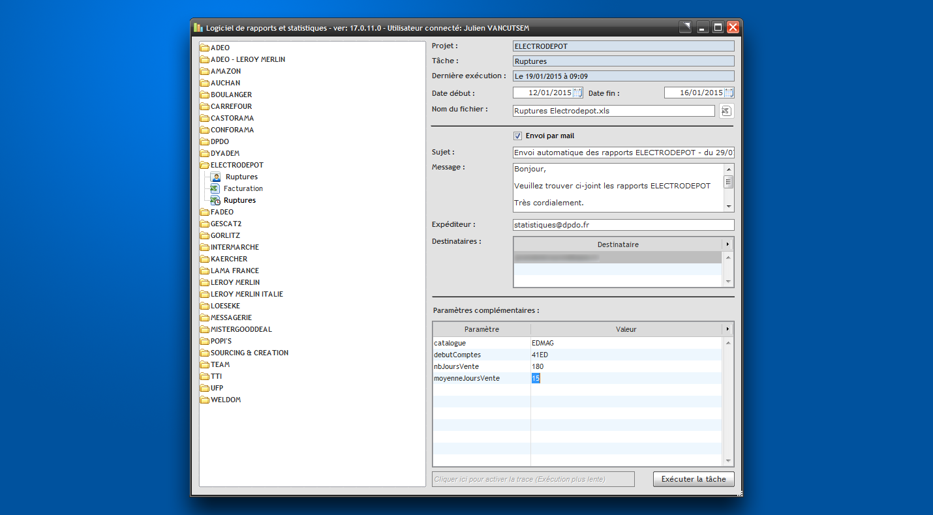Screen dimensions: 933x515
Task: Click the KAERCHER folder icon
Action: coord(205,259)
